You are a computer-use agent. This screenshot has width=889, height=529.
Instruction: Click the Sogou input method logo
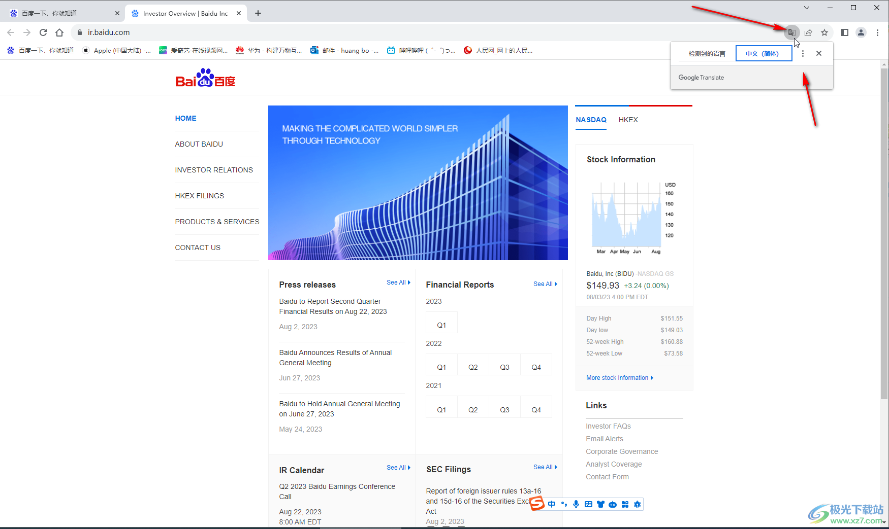(537, 504)
